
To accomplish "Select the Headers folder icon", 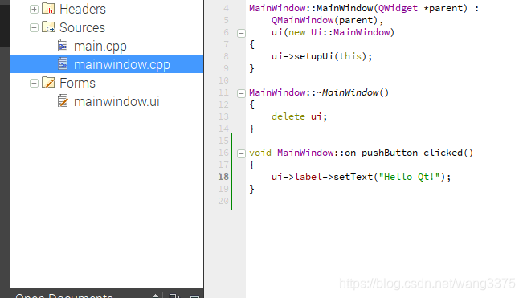I will coord(48,9).
